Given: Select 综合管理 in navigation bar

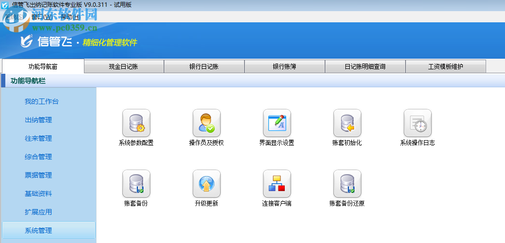Looking at the screenshot, I should [38, 157].
